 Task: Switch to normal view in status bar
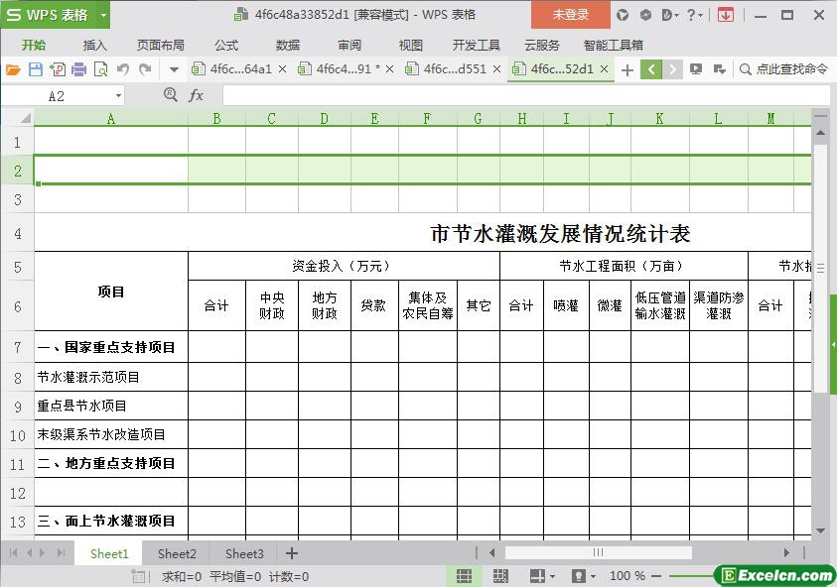[464, 576]
